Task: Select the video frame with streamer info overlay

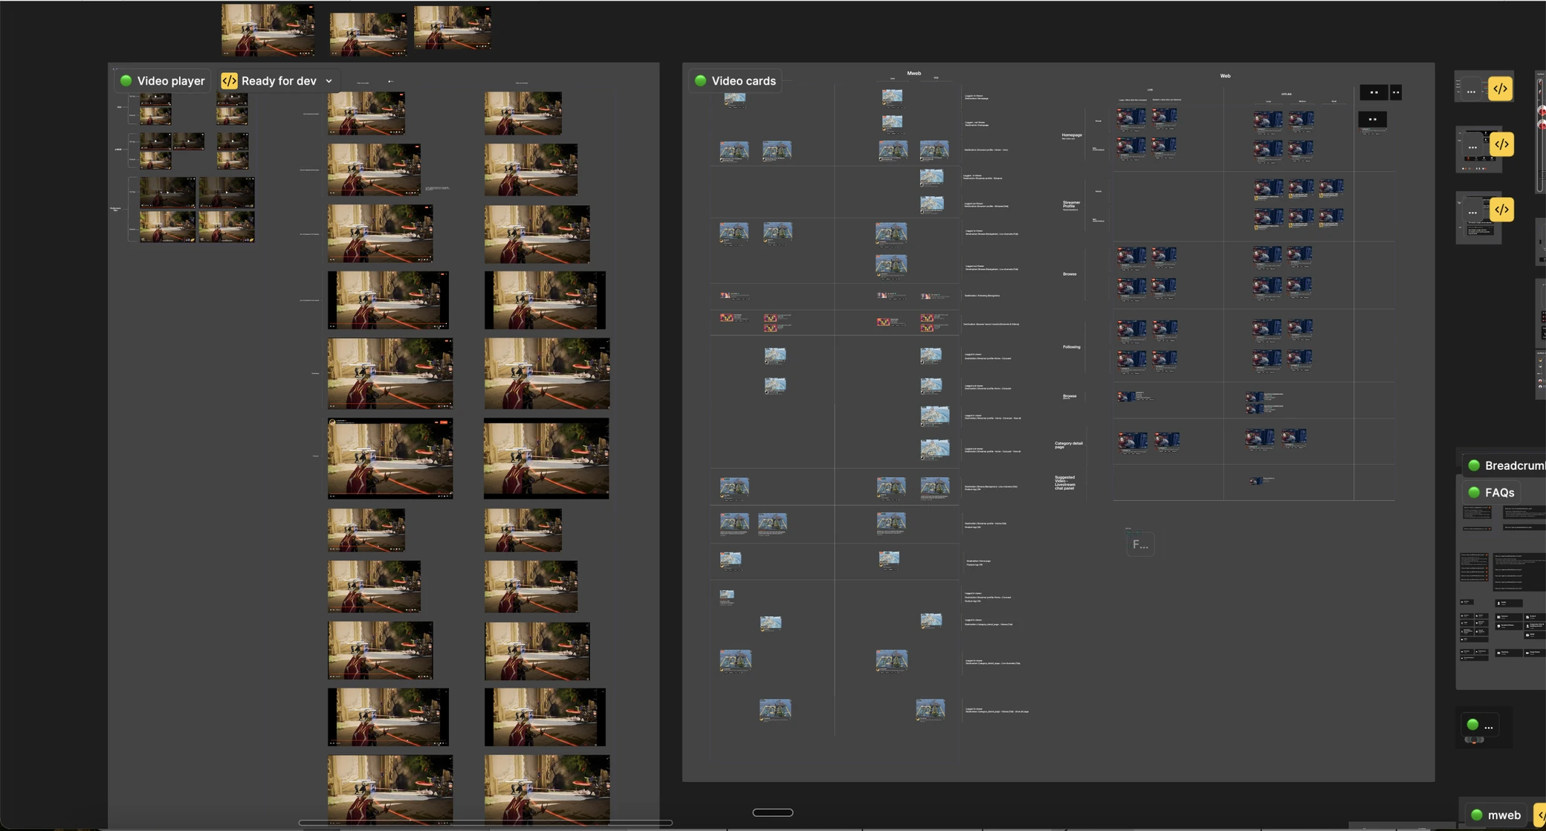Action: 390,459
